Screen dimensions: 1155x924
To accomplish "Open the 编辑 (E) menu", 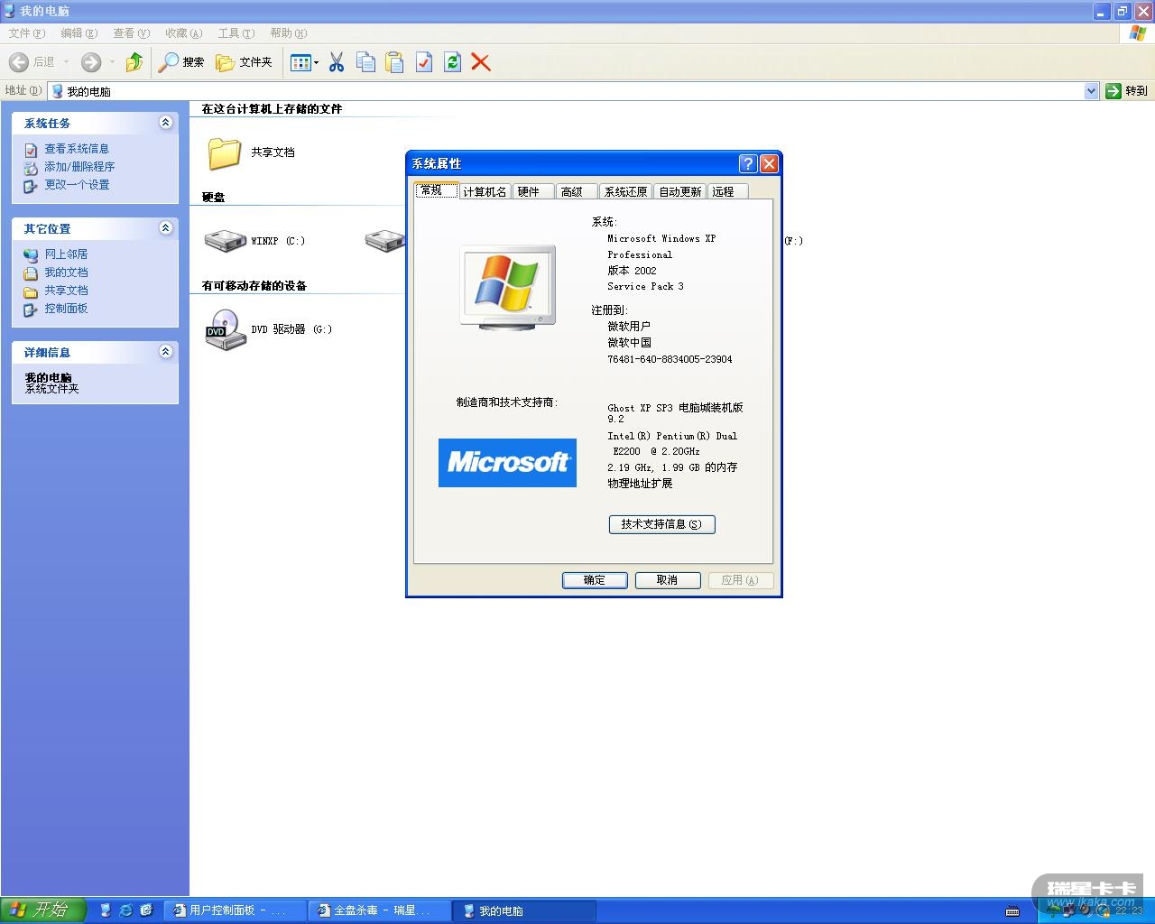I will click(79, 33).
